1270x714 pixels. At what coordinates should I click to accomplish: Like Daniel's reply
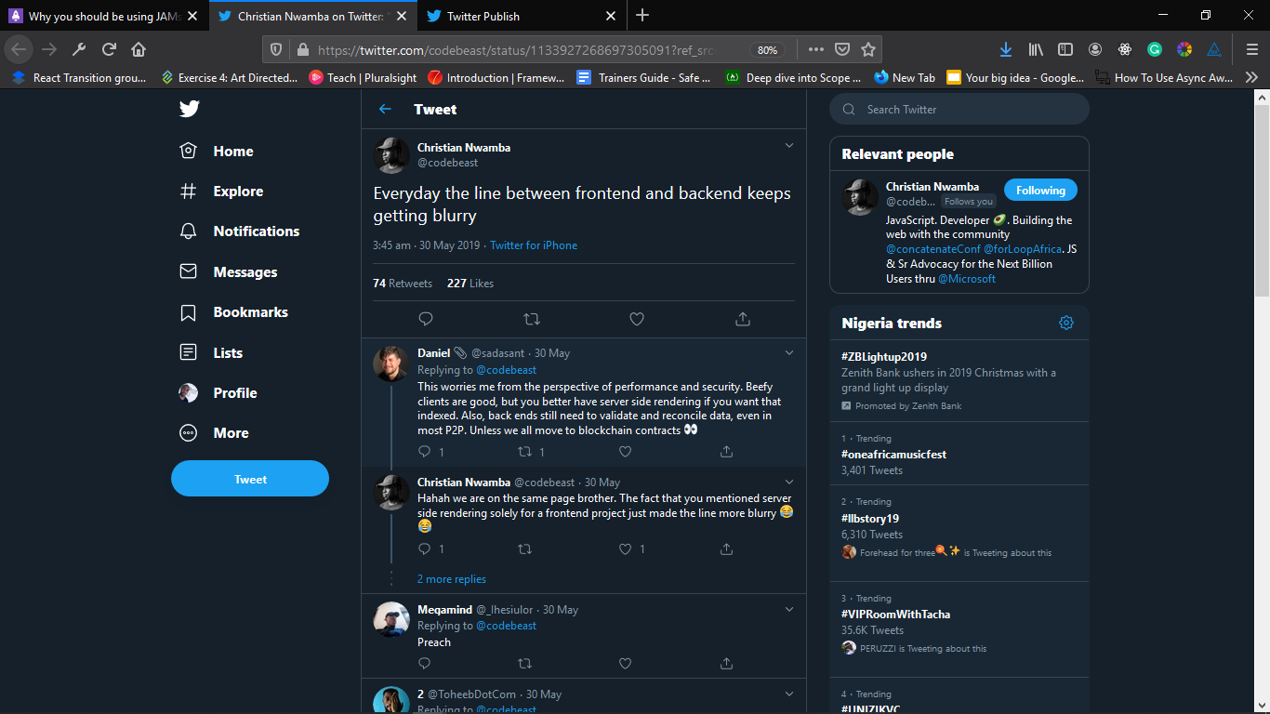pyautogui.click(x=625, y=452)
